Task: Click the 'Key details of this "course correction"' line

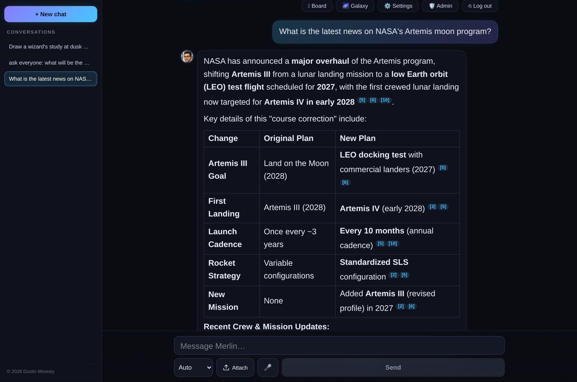Action: (285, 119)
